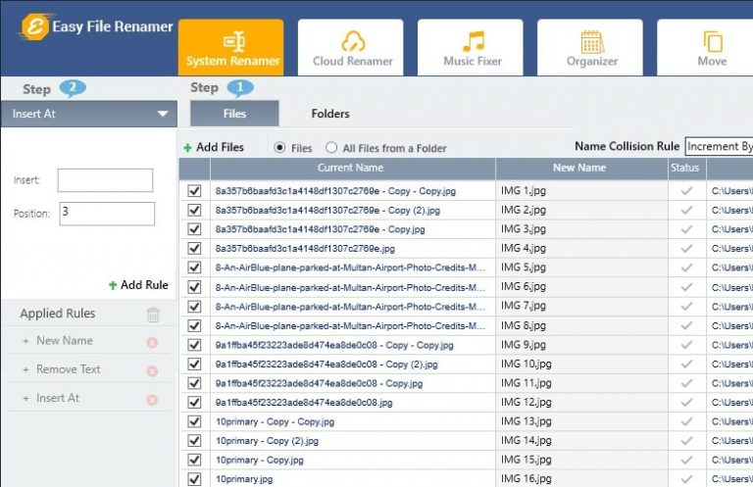The image size is (753, 487).
Task: Select file 10primary.jpg
Action: (244, 479)
